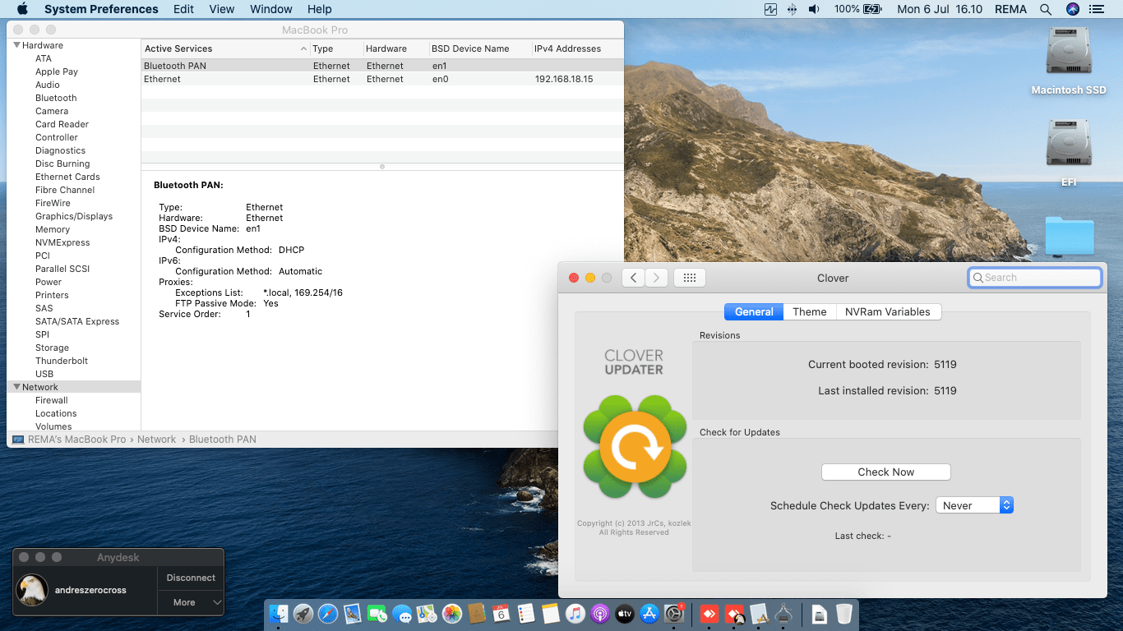Image resolution: width=1123 pixels, height=631 pixels.
Task: Switch to the General tab in Clover
Action: 754,311
